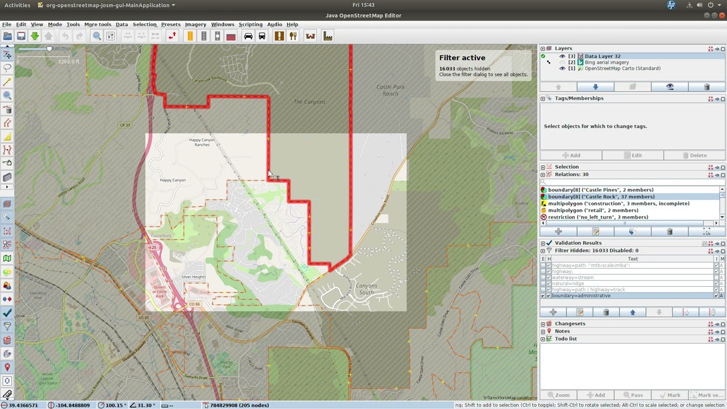Open the fork and knife food preset
The width and height of the screenshot is (727, 409).
293,36
